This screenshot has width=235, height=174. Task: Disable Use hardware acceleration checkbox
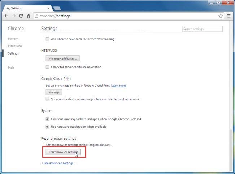[x=47, y=127]
